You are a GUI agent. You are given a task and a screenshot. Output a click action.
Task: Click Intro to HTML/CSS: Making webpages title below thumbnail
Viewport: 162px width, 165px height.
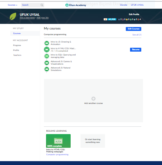coord(56,151)
